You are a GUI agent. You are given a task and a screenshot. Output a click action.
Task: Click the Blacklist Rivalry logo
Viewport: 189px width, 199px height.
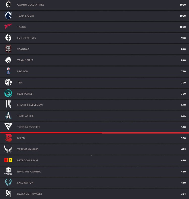[8, 193]
